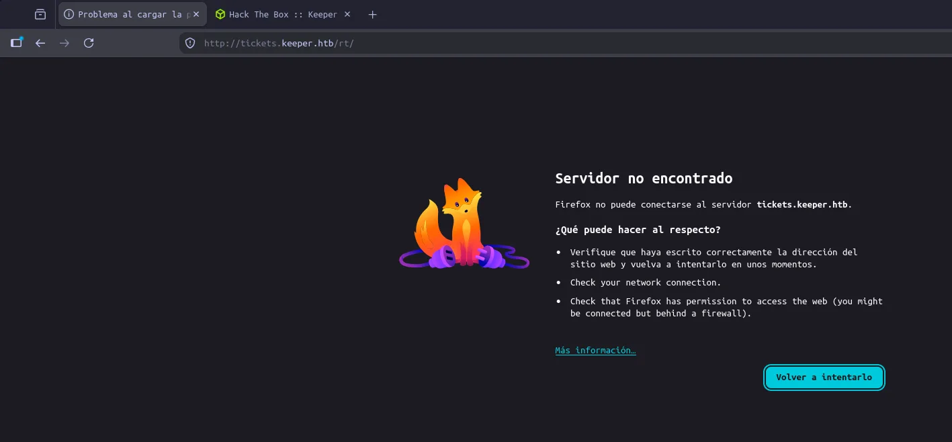Open the Firefox View icon in the tab bar
The width and height of the screenshot is (952, 442).
(40, 14)
